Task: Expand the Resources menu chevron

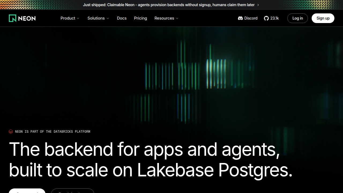Action: (x=177, y=18)
